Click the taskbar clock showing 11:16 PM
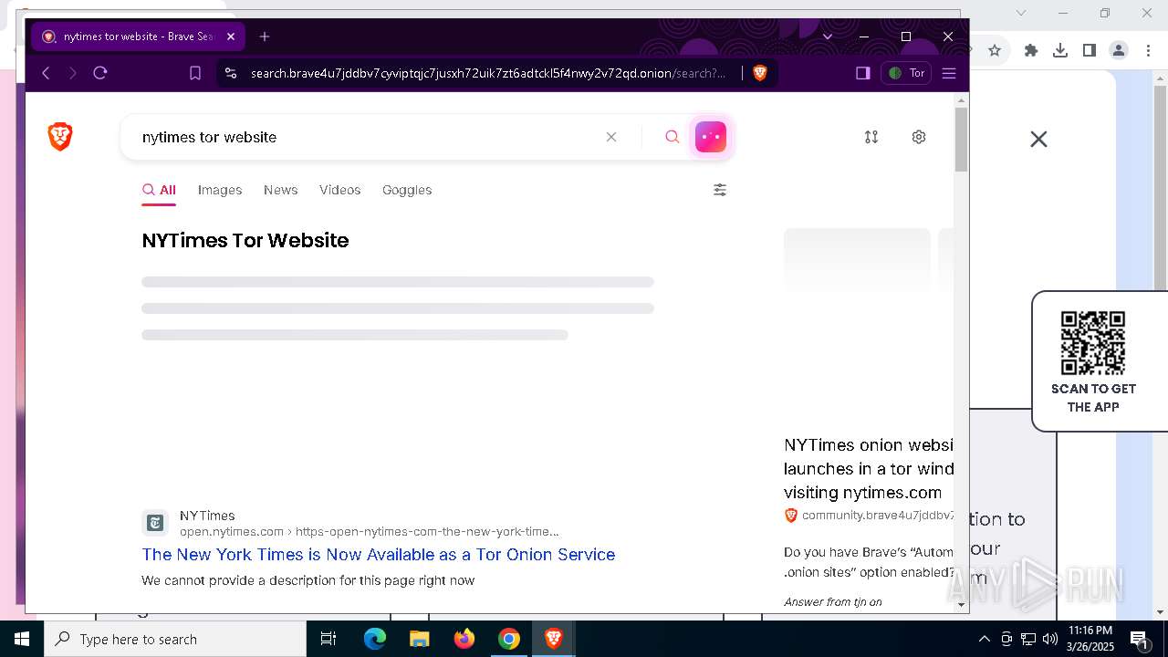Screen dimensions: 1168x657 [x=1090, y=639]
